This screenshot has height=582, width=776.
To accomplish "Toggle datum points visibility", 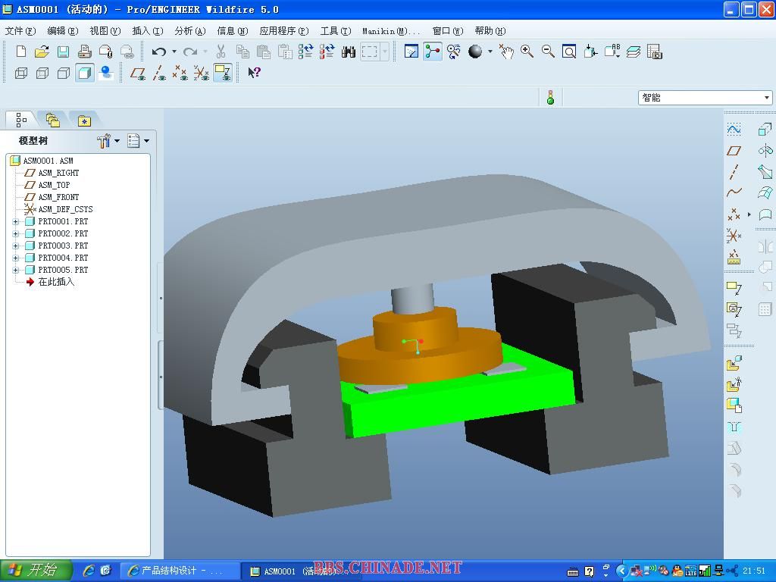I will click(x=180, y=74).
